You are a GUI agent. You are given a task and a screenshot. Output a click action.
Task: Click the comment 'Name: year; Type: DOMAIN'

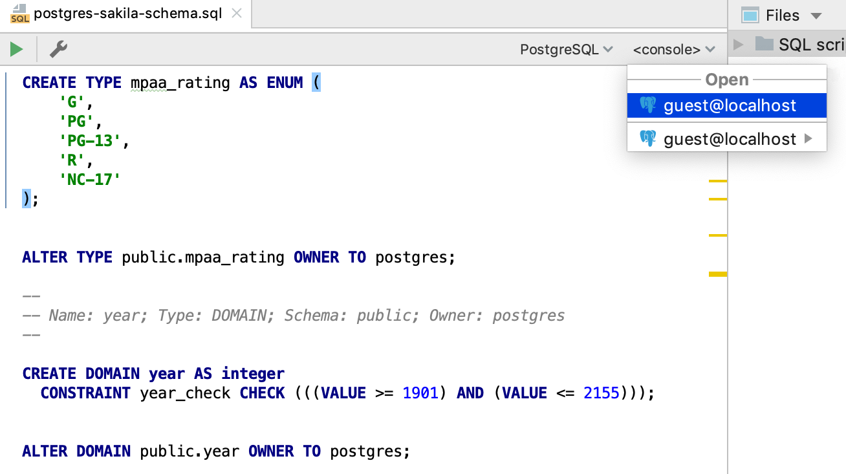tap(158, 316)
